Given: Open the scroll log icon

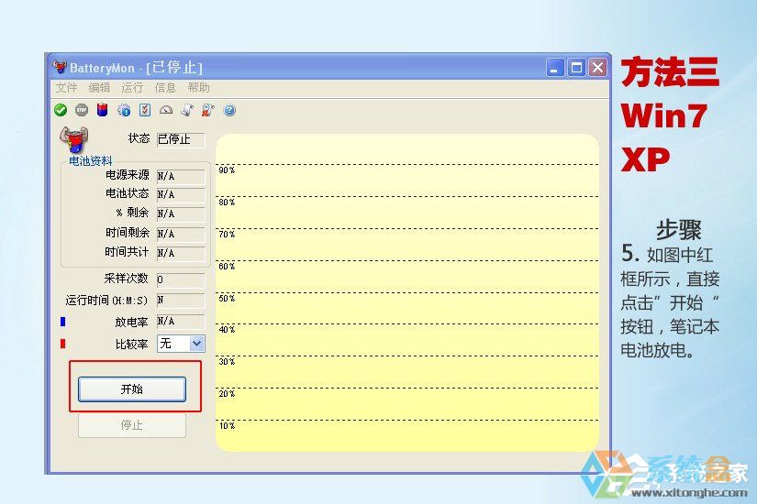Looking at the screenshot, I should click(x=187, y=110).
